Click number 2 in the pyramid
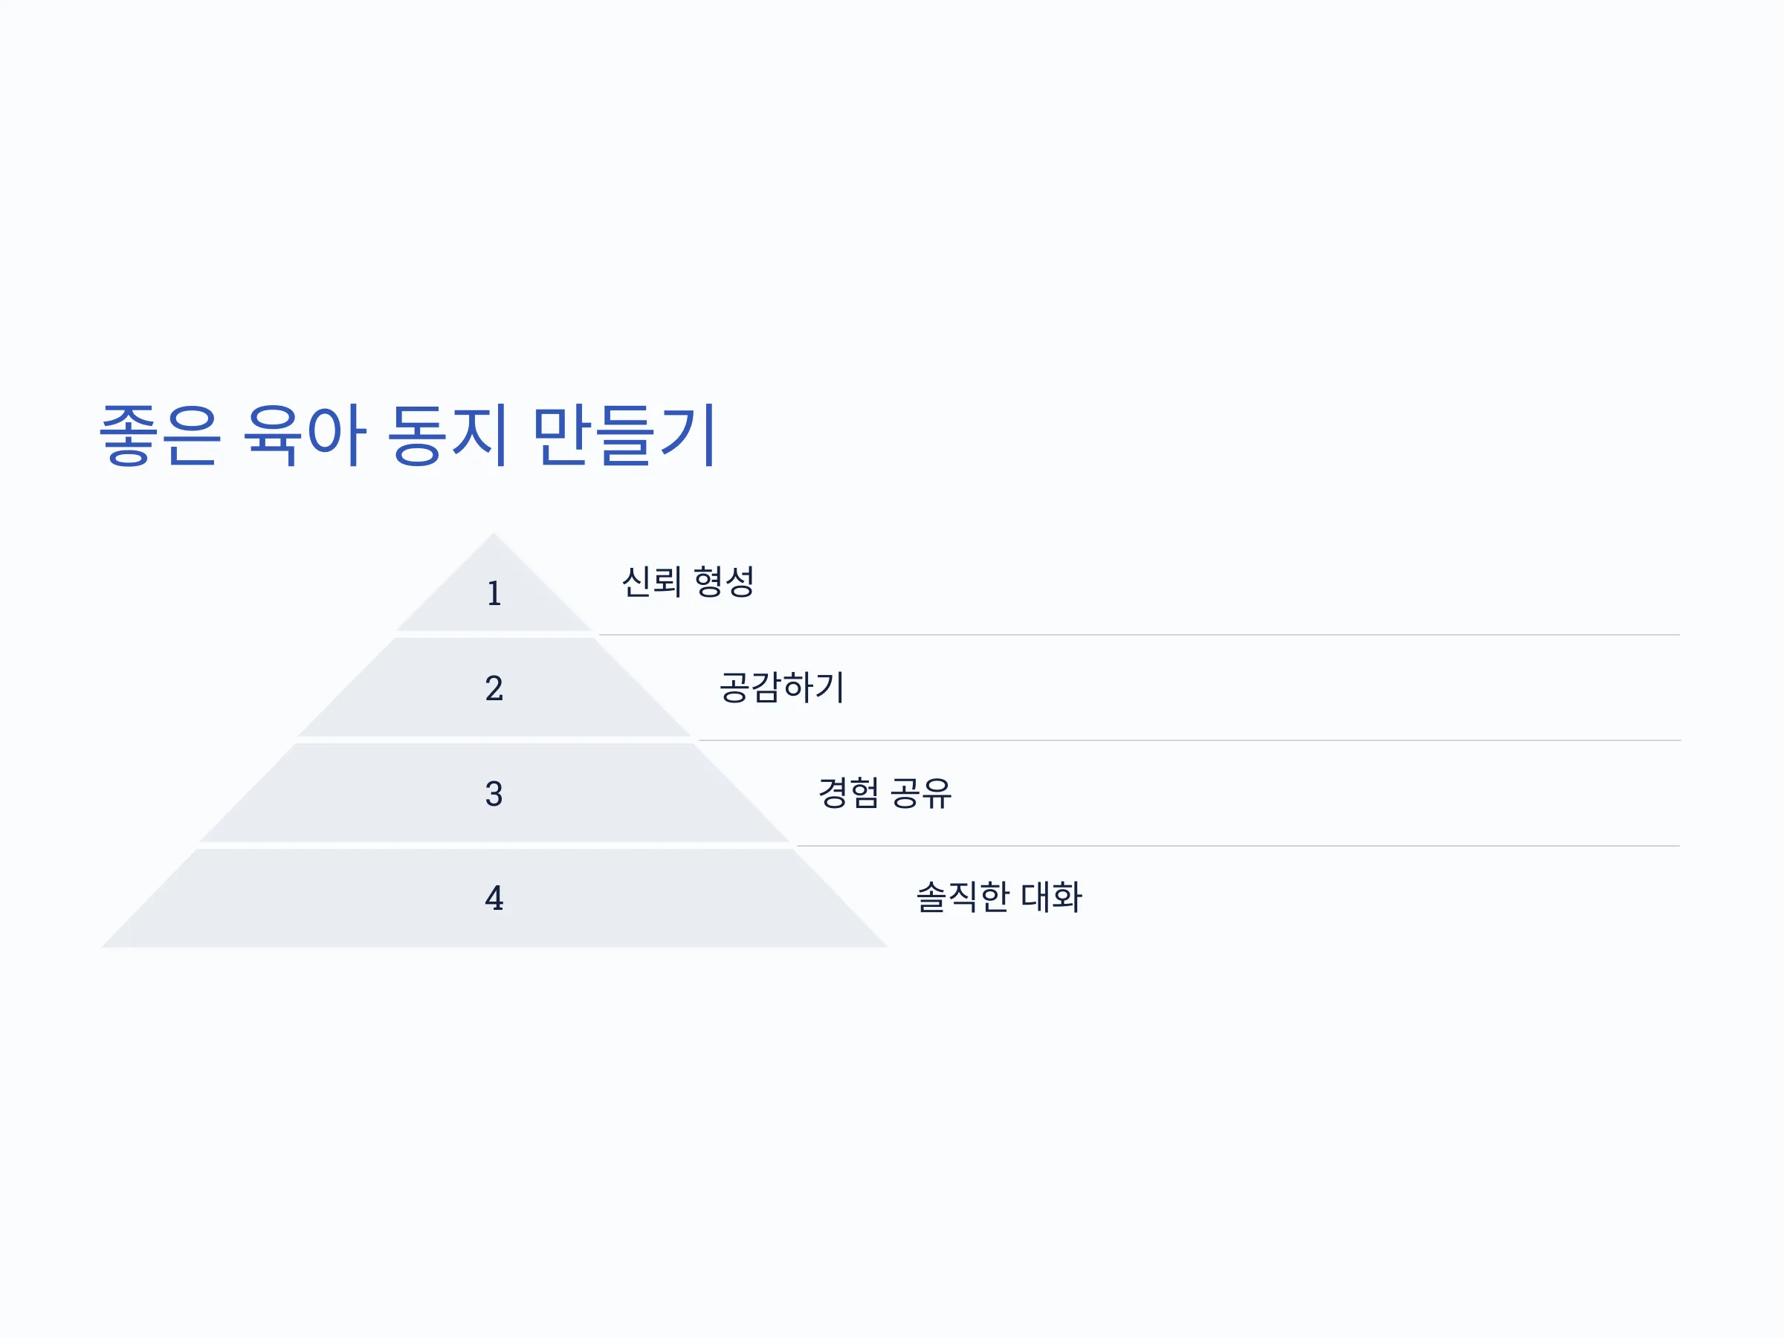Image resolution: width=1784 pixels, height=1338 pixels. pos(494,688)
